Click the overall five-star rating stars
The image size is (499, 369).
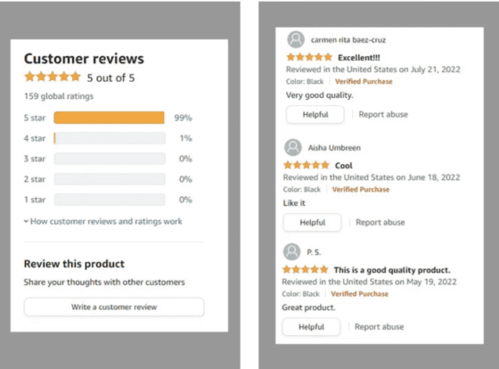[x=53, y=77]
